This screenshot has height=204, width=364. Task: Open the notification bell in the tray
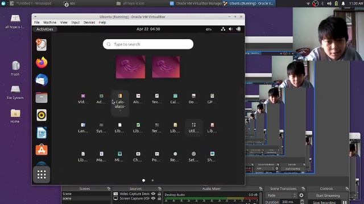click(343, 3)
